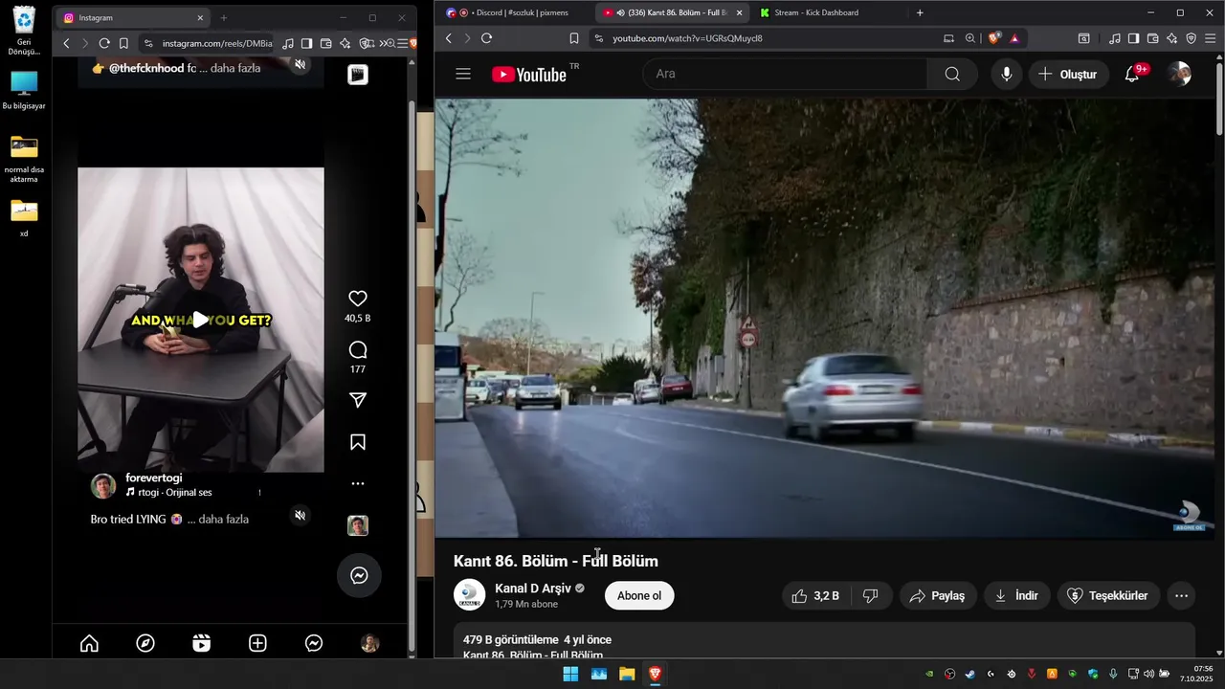This screenshot has height=689, width=1225.
Task: Open Instagram Reels tab in bottom bar
Action: tap(201, 644)
